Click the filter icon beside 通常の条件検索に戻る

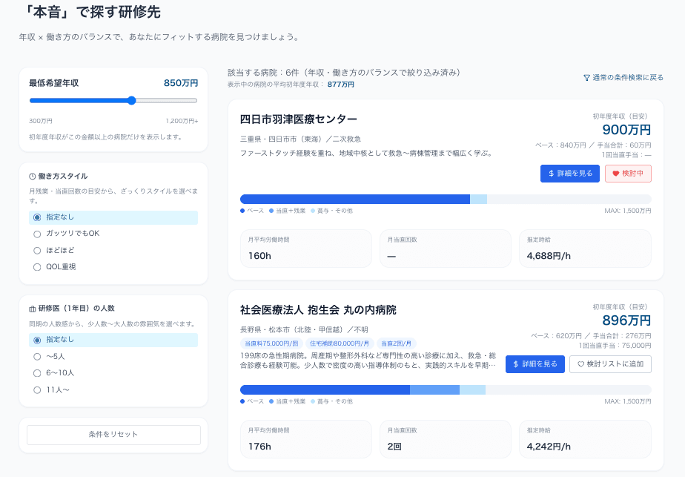tap(587, 77)
